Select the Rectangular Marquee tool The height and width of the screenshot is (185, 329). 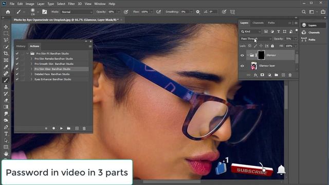point(6,33)
